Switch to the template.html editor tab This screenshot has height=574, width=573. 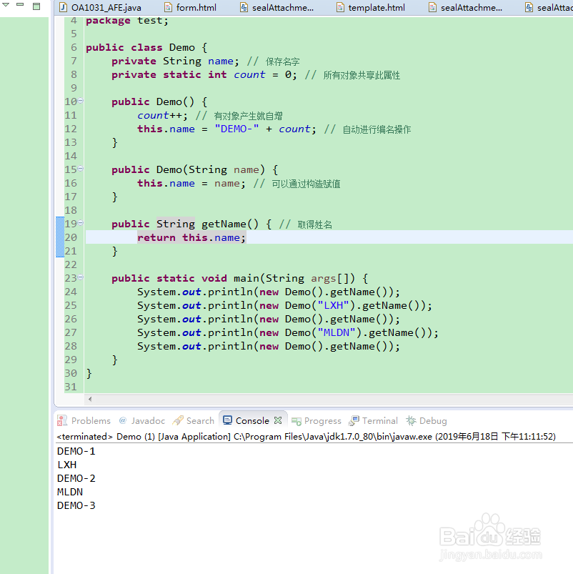(371, 7)
